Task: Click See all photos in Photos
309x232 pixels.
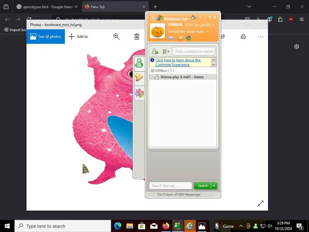Action: tap(46, 37)
